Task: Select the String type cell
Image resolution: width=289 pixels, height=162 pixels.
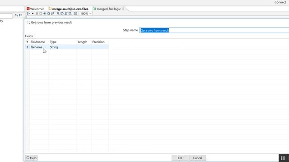Action: click(x=63, y=47)
